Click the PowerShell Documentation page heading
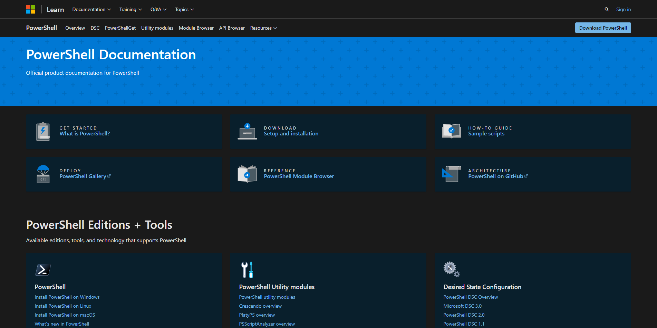Image resolution: width=657 pixels, height=328 pixels. 111,55
